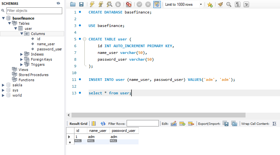The height and width of the screenshot is (155, 280).
Task: Toggle Wrap Cell Content
Action: [x=275, y=124]
